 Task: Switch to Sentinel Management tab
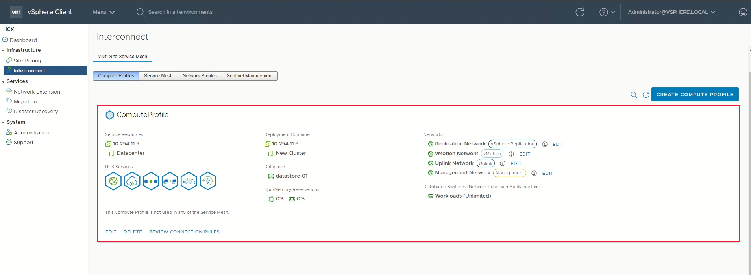pos(250,76)
